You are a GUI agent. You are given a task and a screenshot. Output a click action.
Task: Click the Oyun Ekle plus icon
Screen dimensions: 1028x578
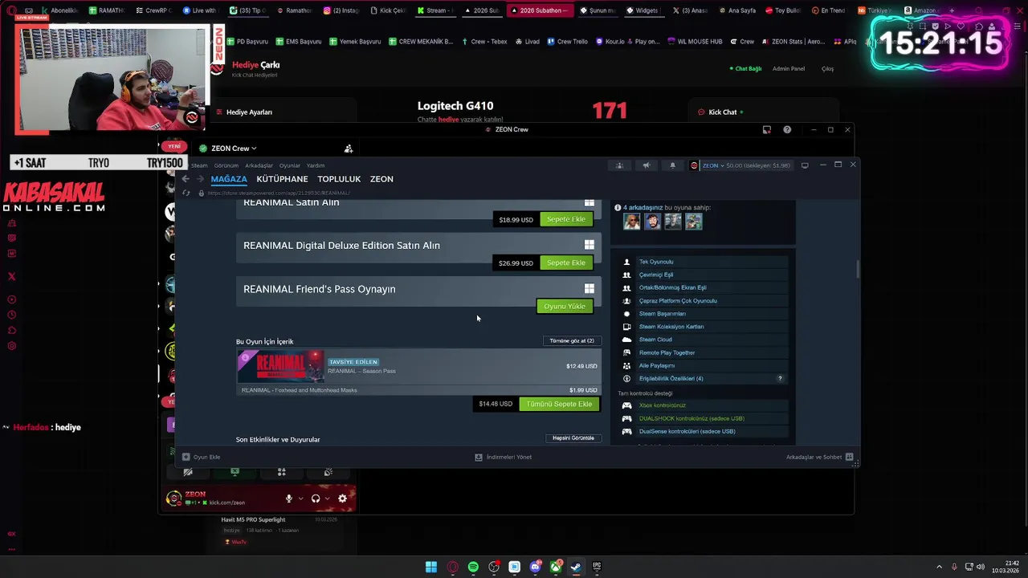(186, 457)
